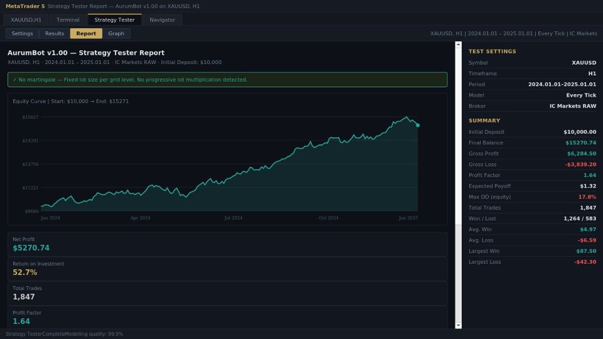Click the Model Every Tick value
Viewport: 603px width, 339px height.
click(x=581, y=95)
